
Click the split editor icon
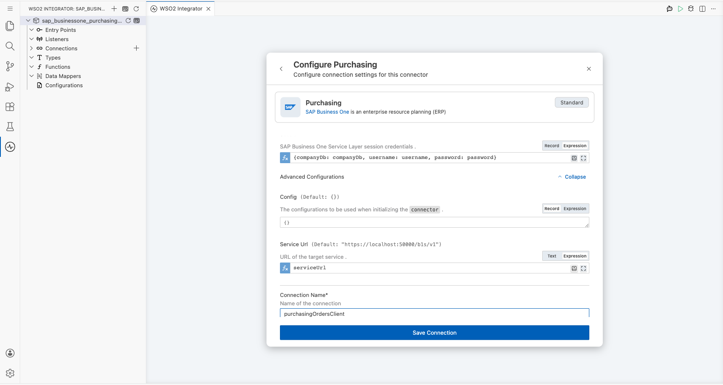[702, 9]
